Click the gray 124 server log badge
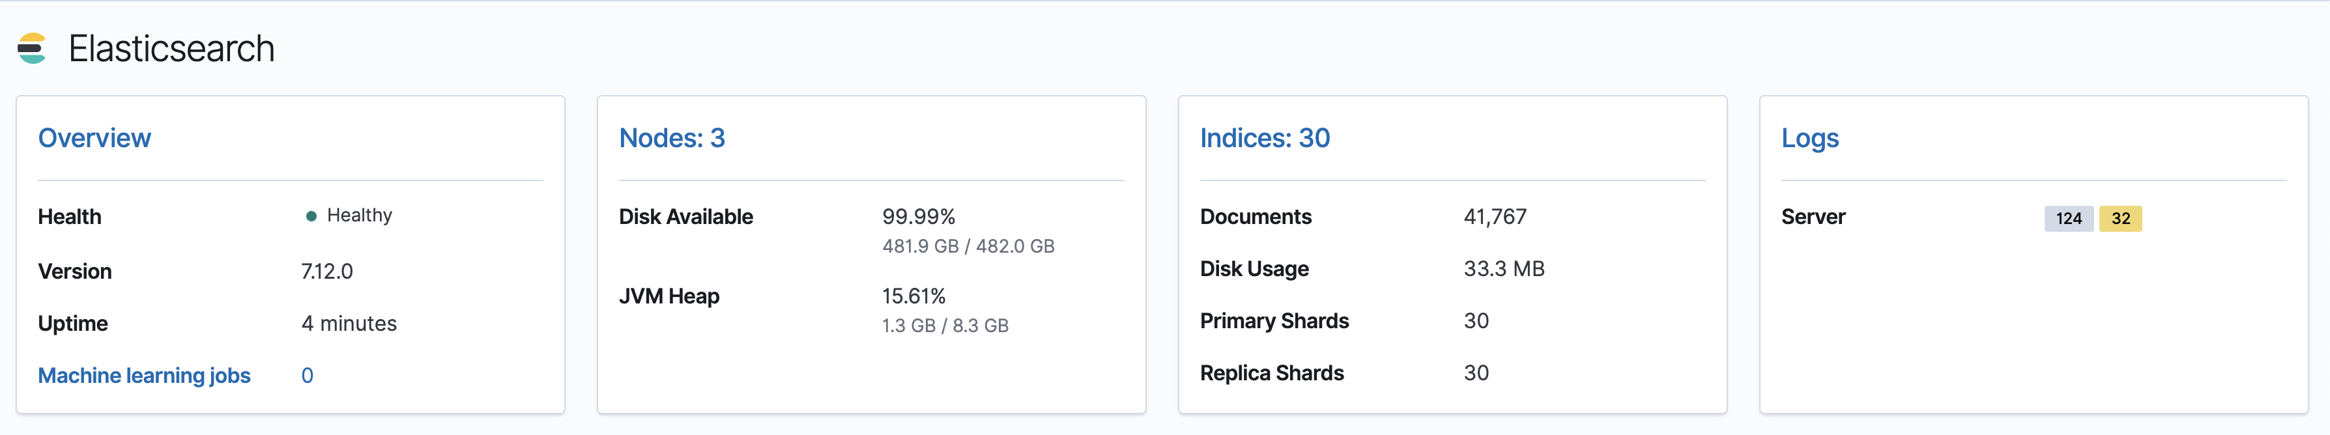This screenshot has height=435, width=2330. click(2067, 219)
